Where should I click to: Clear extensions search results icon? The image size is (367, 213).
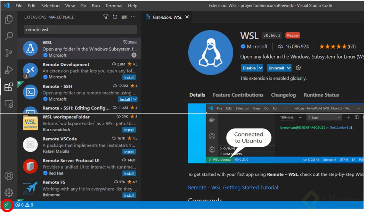124,17
